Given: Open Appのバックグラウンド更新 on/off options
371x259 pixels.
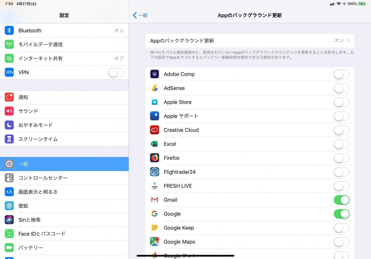Looking at the screenshot, I should click(250, 41).
